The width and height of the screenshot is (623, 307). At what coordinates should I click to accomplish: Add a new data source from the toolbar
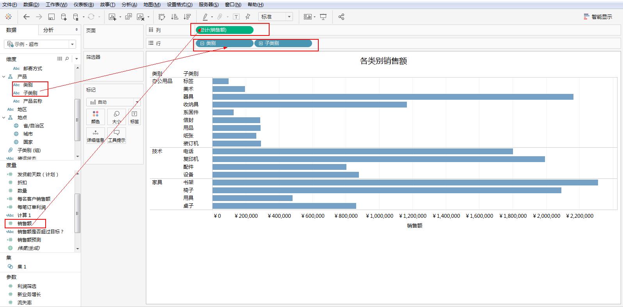tap(64, 17)
